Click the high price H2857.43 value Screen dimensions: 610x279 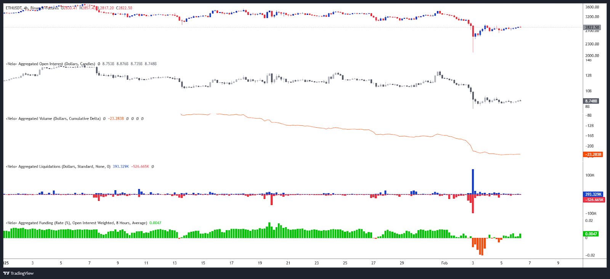coord(88,8)
